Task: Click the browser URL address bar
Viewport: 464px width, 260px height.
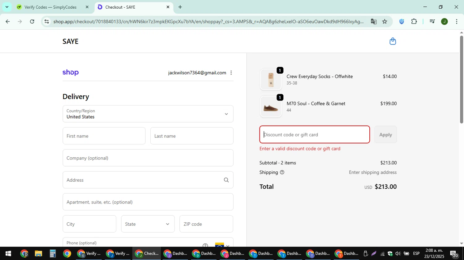Action: click(208, 22)
